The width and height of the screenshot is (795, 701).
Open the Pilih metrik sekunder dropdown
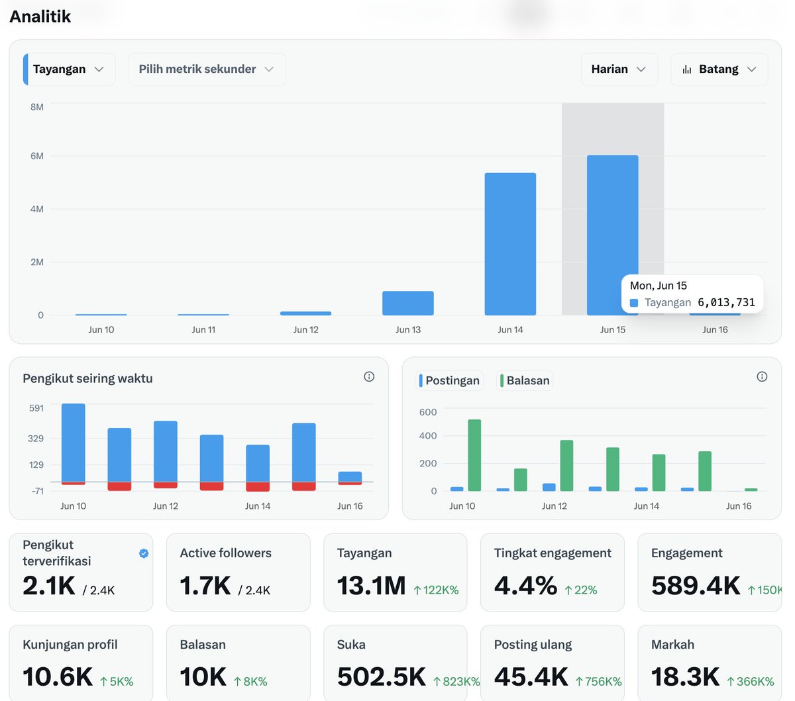207,69
